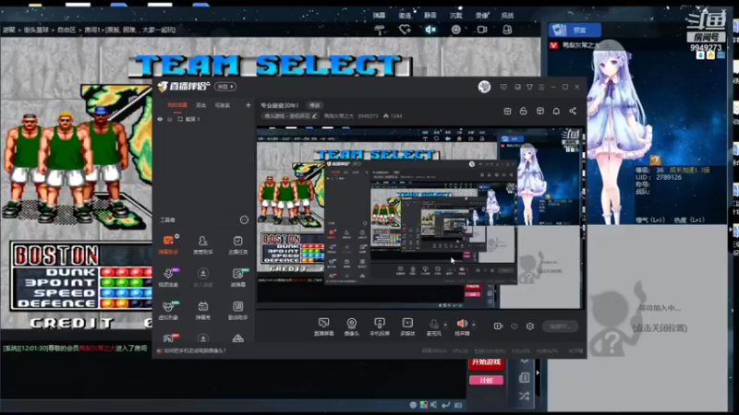
Task: Toggle the 麦克风 microphone
Action: [x=433, y=326]
